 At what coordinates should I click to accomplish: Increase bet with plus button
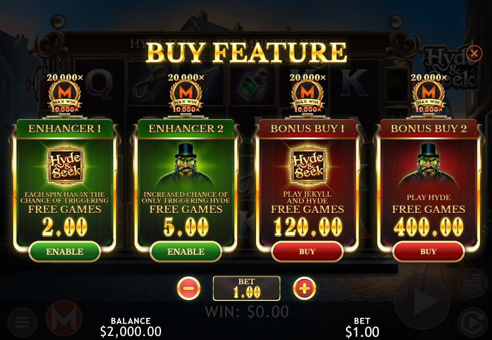304,288
